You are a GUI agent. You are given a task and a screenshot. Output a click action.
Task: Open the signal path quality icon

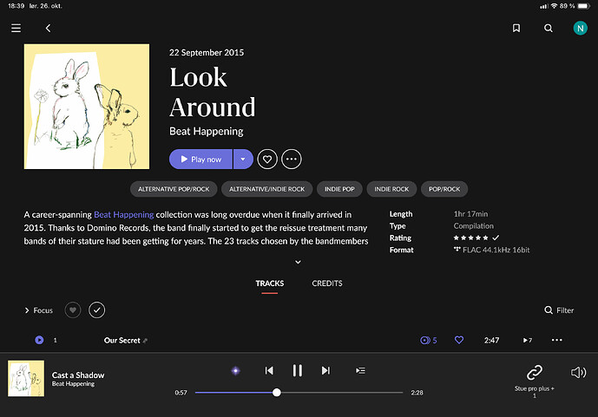[236, 370]
